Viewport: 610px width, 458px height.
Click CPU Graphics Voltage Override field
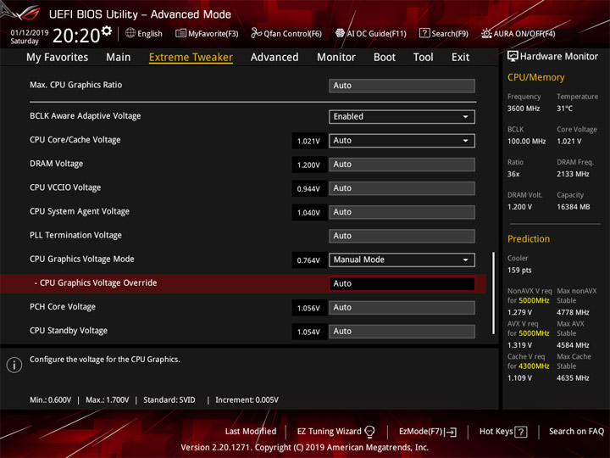point(402,283)
